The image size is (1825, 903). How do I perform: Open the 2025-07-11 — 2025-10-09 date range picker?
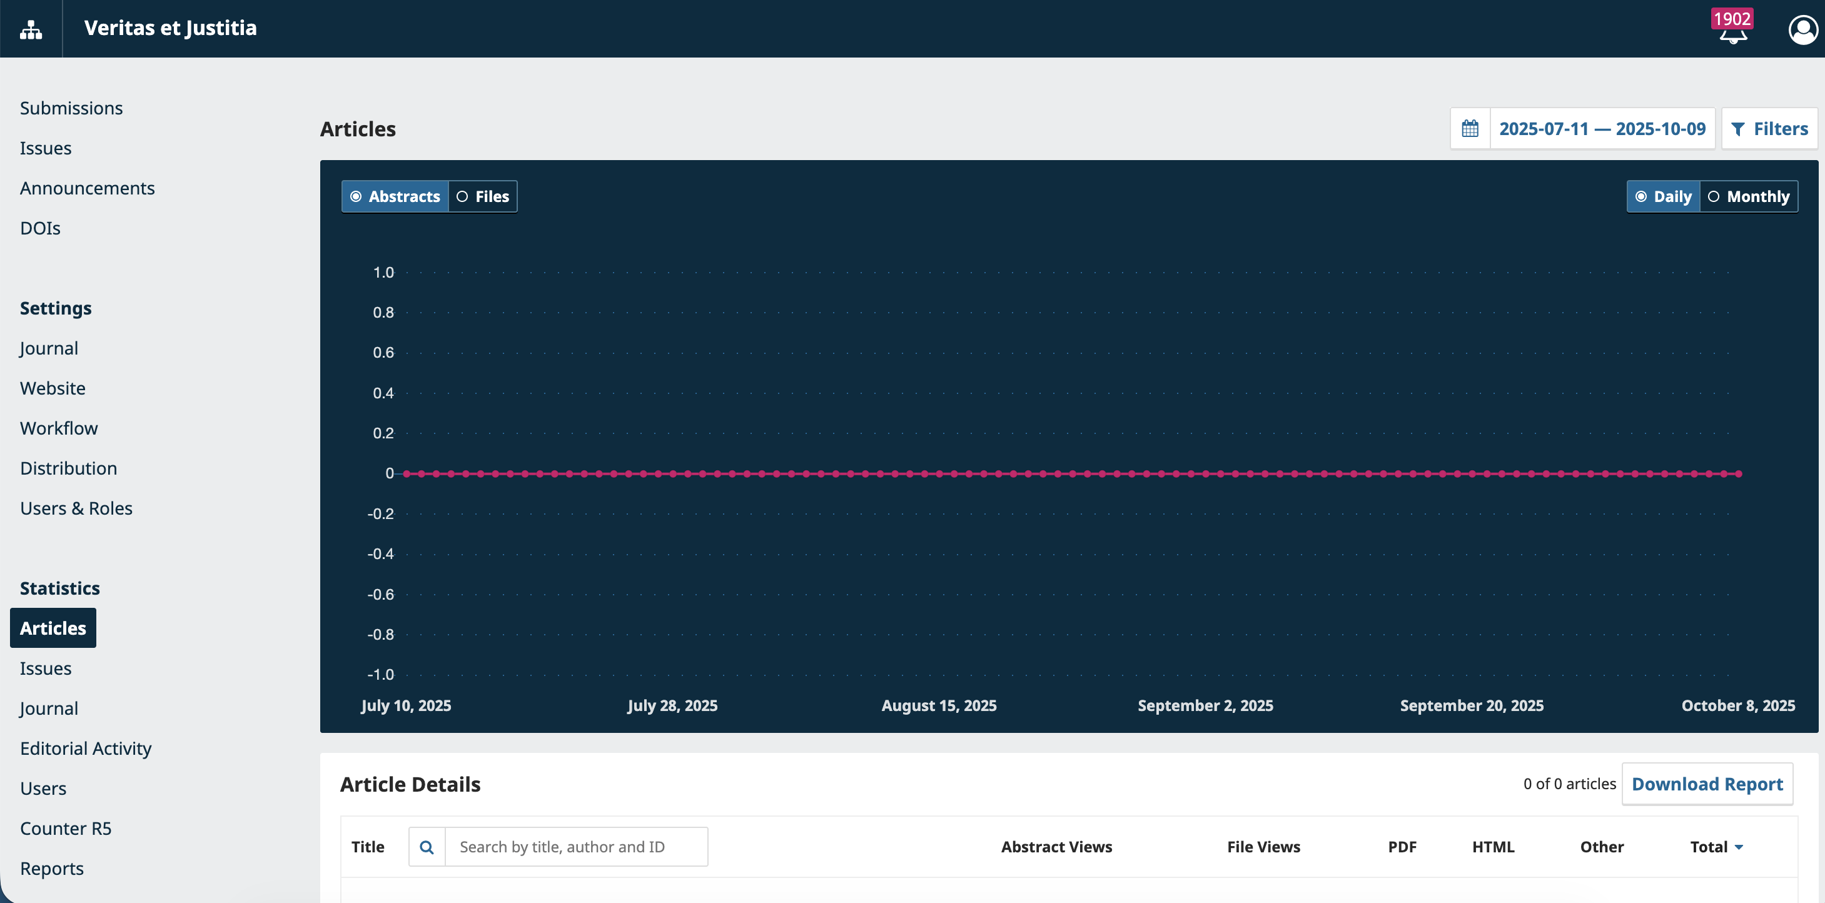(x=1602, y=129)
